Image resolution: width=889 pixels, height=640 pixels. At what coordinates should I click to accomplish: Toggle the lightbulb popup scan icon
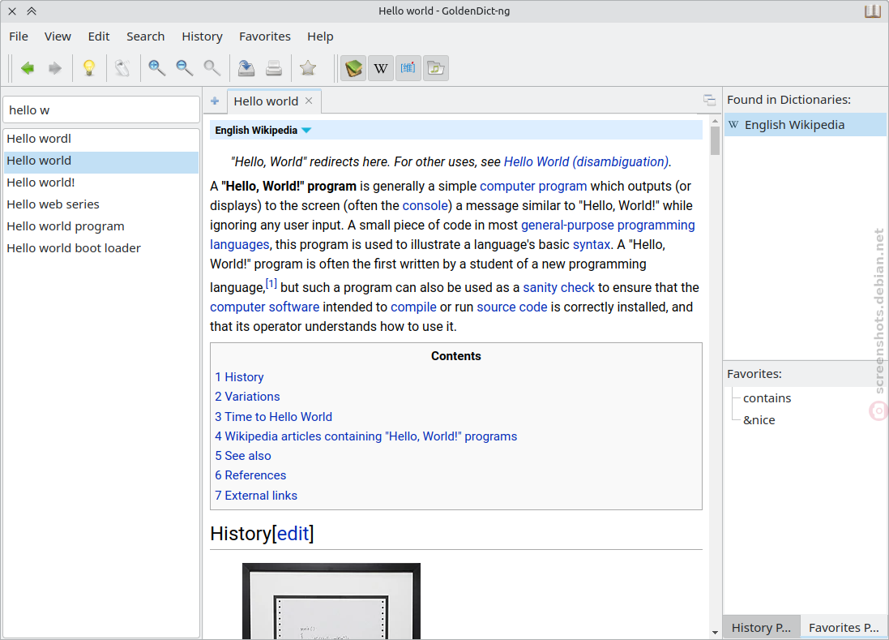point(89,68)
